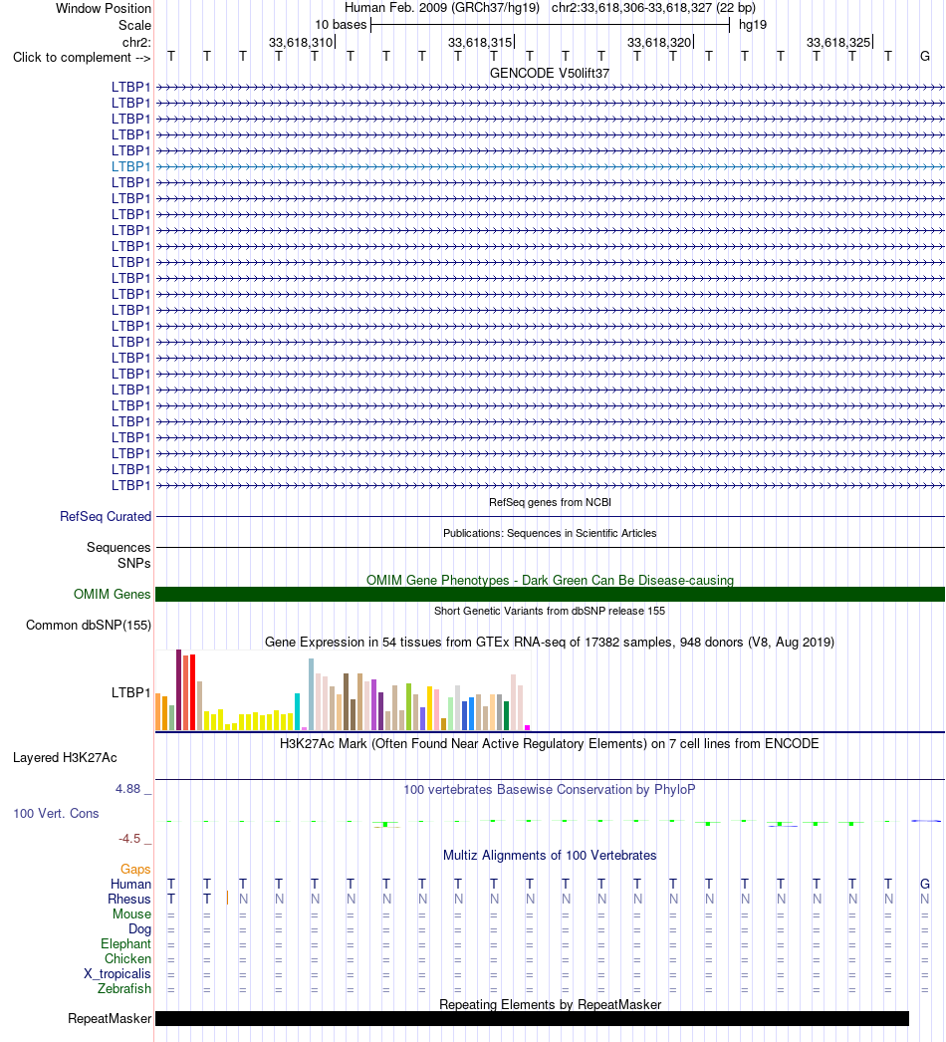
Task: Open the 'RefSeq genes from NCBI' track title
Action: 550,502
